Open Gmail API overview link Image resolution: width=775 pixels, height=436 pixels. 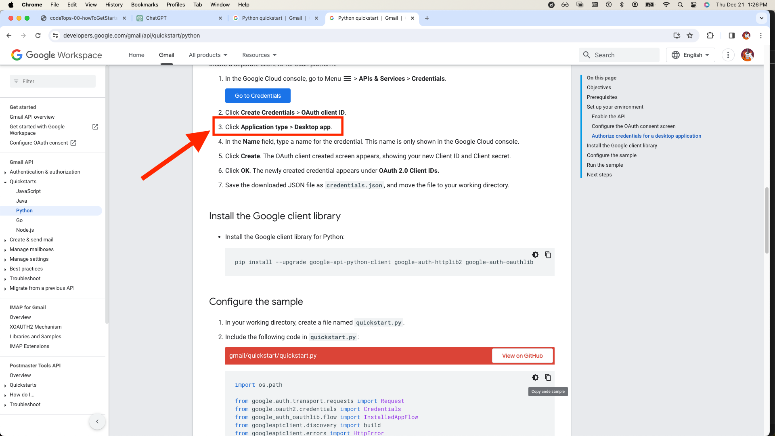tap(32, 117)
